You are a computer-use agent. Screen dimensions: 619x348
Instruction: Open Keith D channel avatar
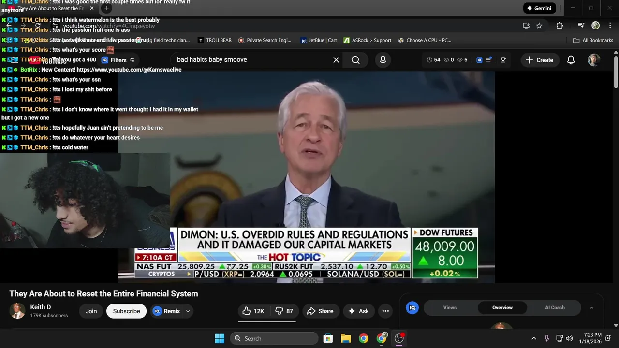tap(17, 311)
